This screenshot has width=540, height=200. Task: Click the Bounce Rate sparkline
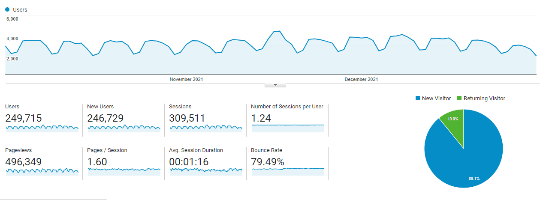[288, 172]
